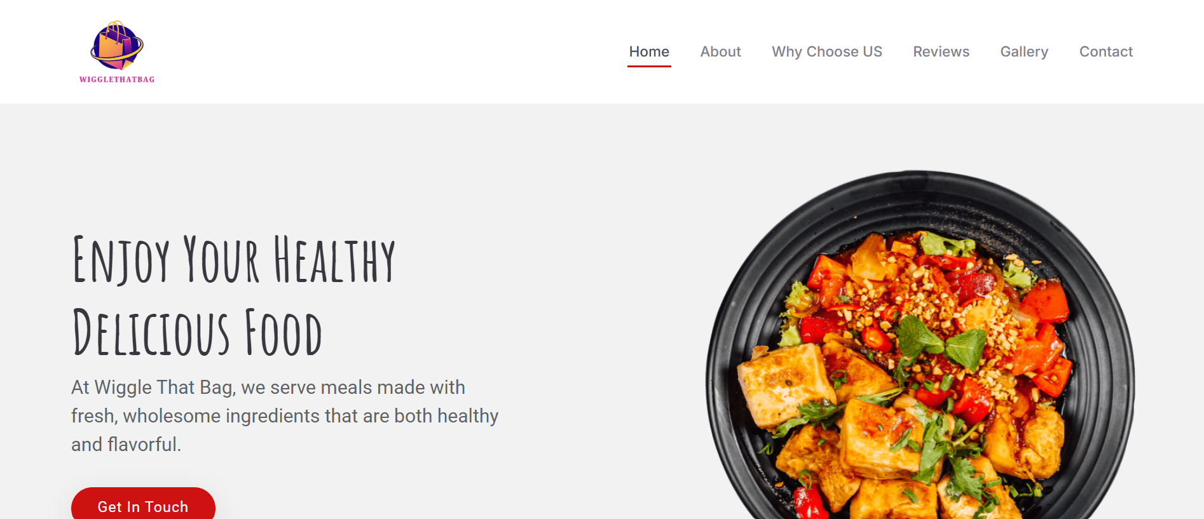This screenshot has height=519, width=1204.
Task: Click the Enjoy Your Healthy Delicious Food heading
Action: point(234,295)
